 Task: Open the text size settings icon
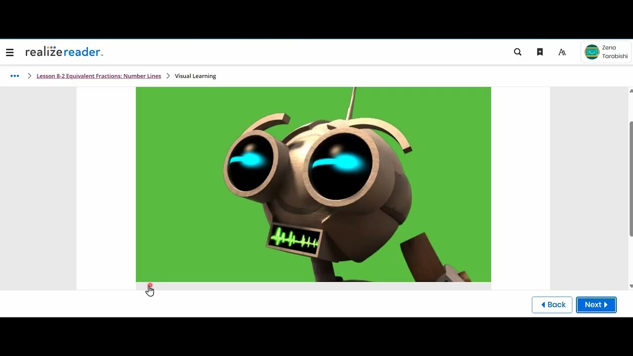pos(562,52)
